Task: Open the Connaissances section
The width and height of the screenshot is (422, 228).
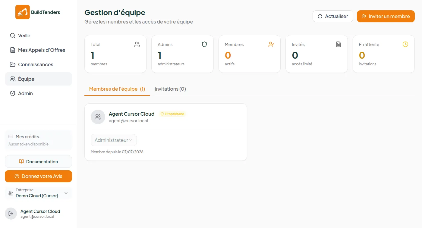Action: [x=38, y=64]
